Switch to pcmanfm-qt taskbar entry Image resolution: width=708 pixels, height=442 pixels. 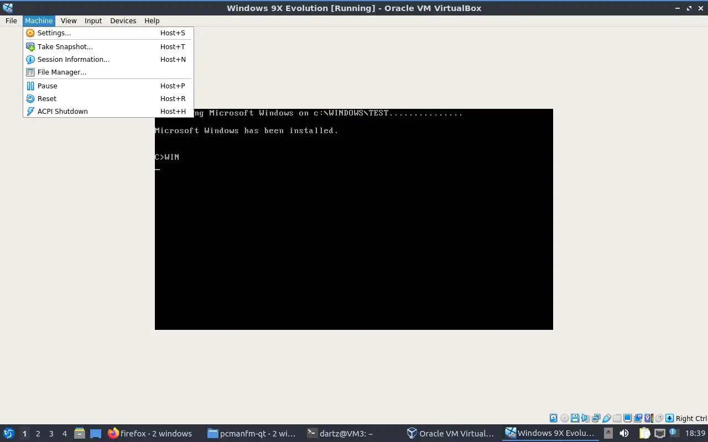253,434
